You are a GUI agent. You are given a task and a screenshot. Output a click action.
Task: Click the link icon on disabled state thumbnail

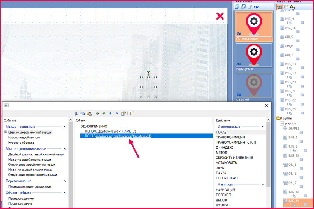[x=239, y=95]
